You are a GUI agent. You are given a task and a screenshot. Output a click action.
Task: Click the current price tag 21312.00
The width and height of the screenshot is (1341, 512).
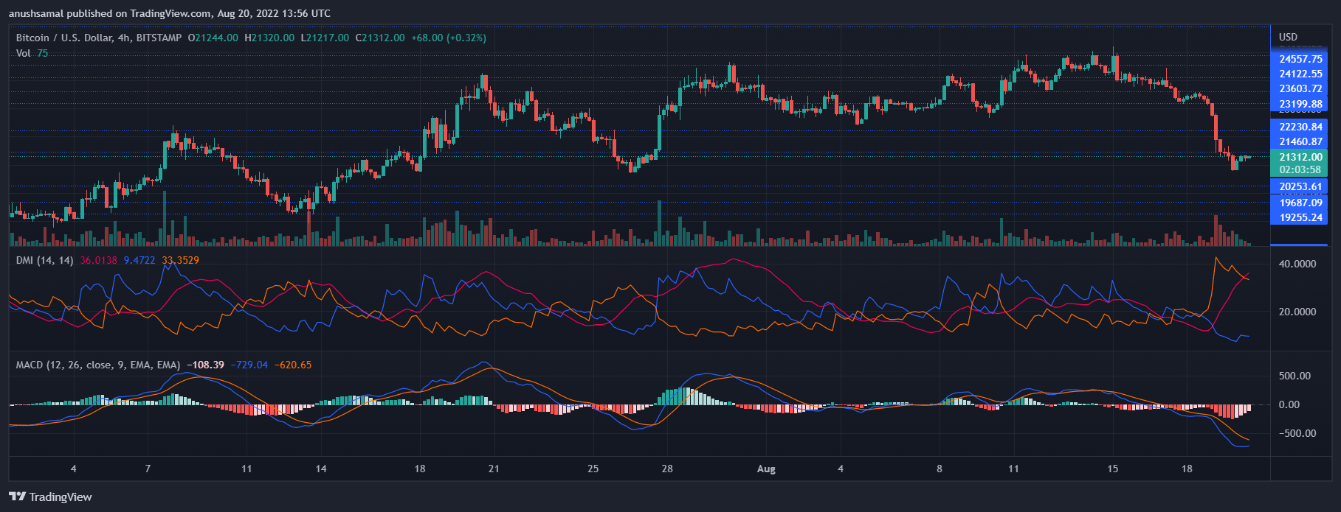pyautogui.click(x=1300, y=157)
